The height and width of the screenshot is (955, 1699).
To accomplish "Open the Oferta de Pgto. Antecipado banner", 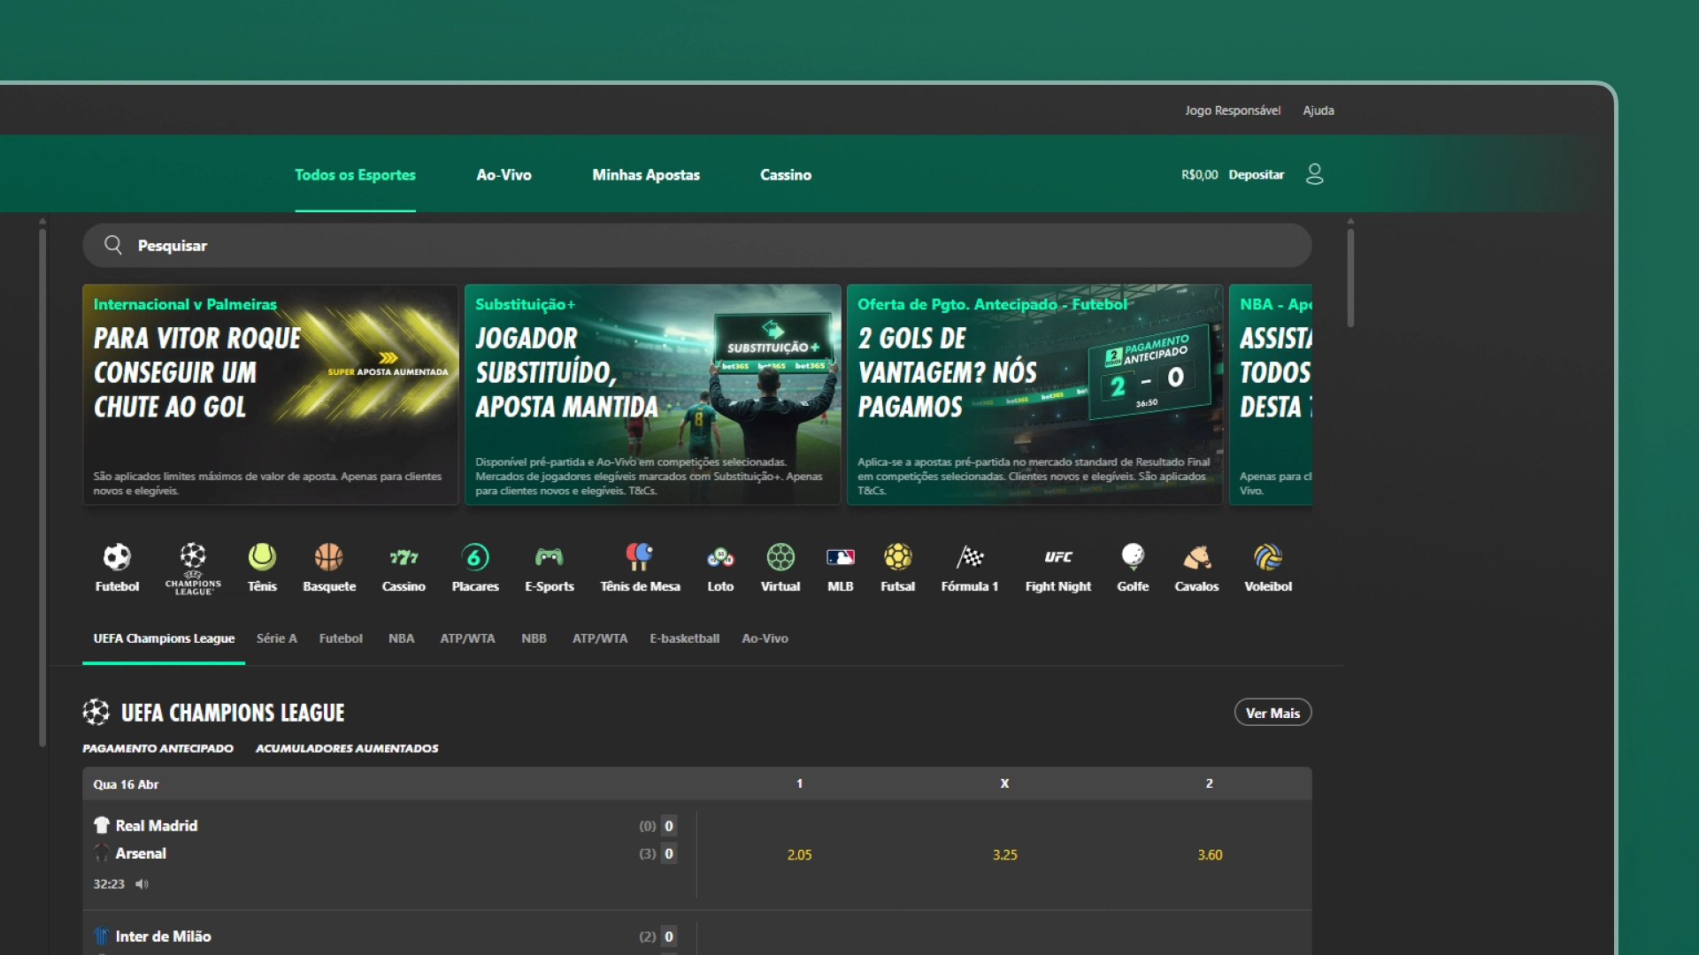I will (1035, 394).
